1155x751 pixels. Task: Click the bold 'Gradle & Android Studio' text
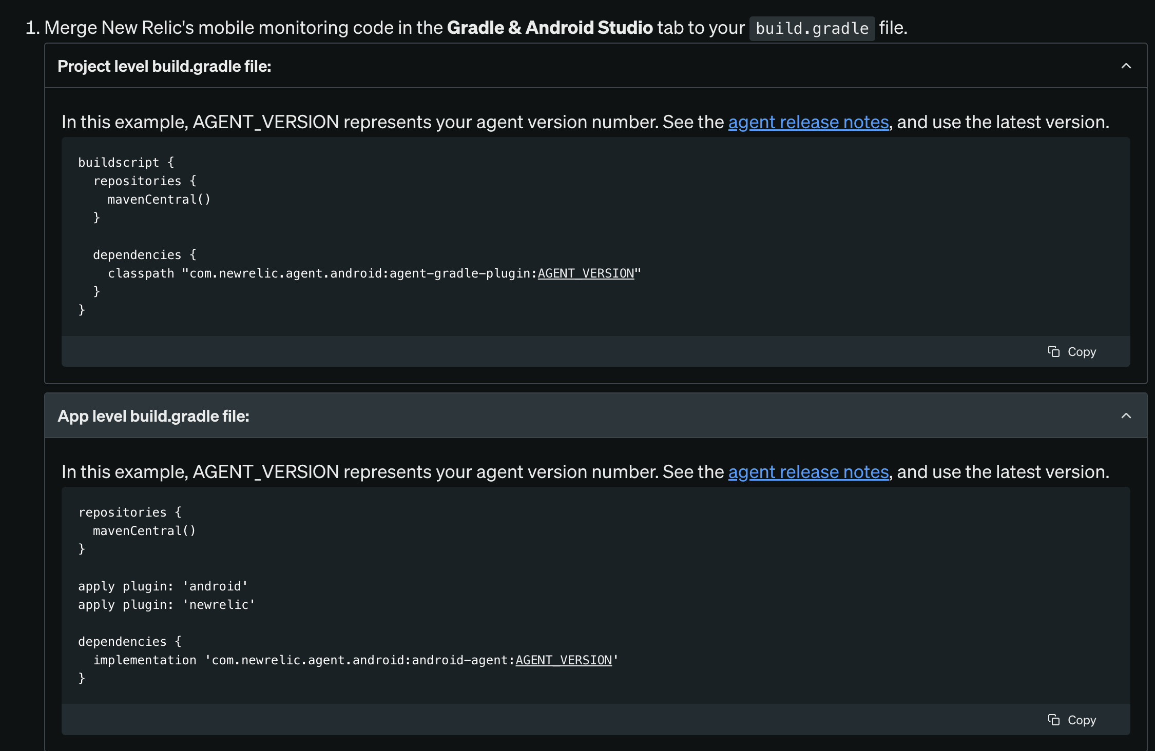[x=550, y=28]
